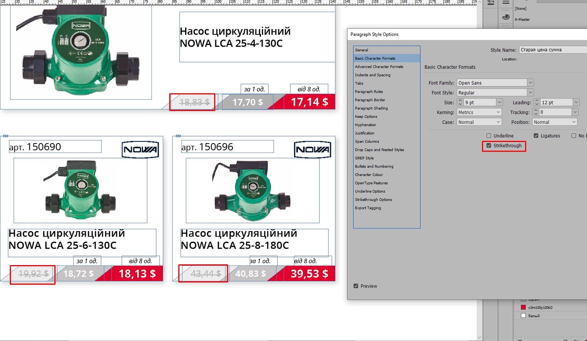
Task: Click the canvas scrollbar up arrow
Action: coord(479,2)
